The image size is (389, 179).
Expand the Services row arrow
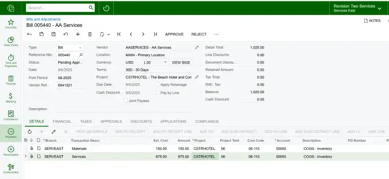26,156
